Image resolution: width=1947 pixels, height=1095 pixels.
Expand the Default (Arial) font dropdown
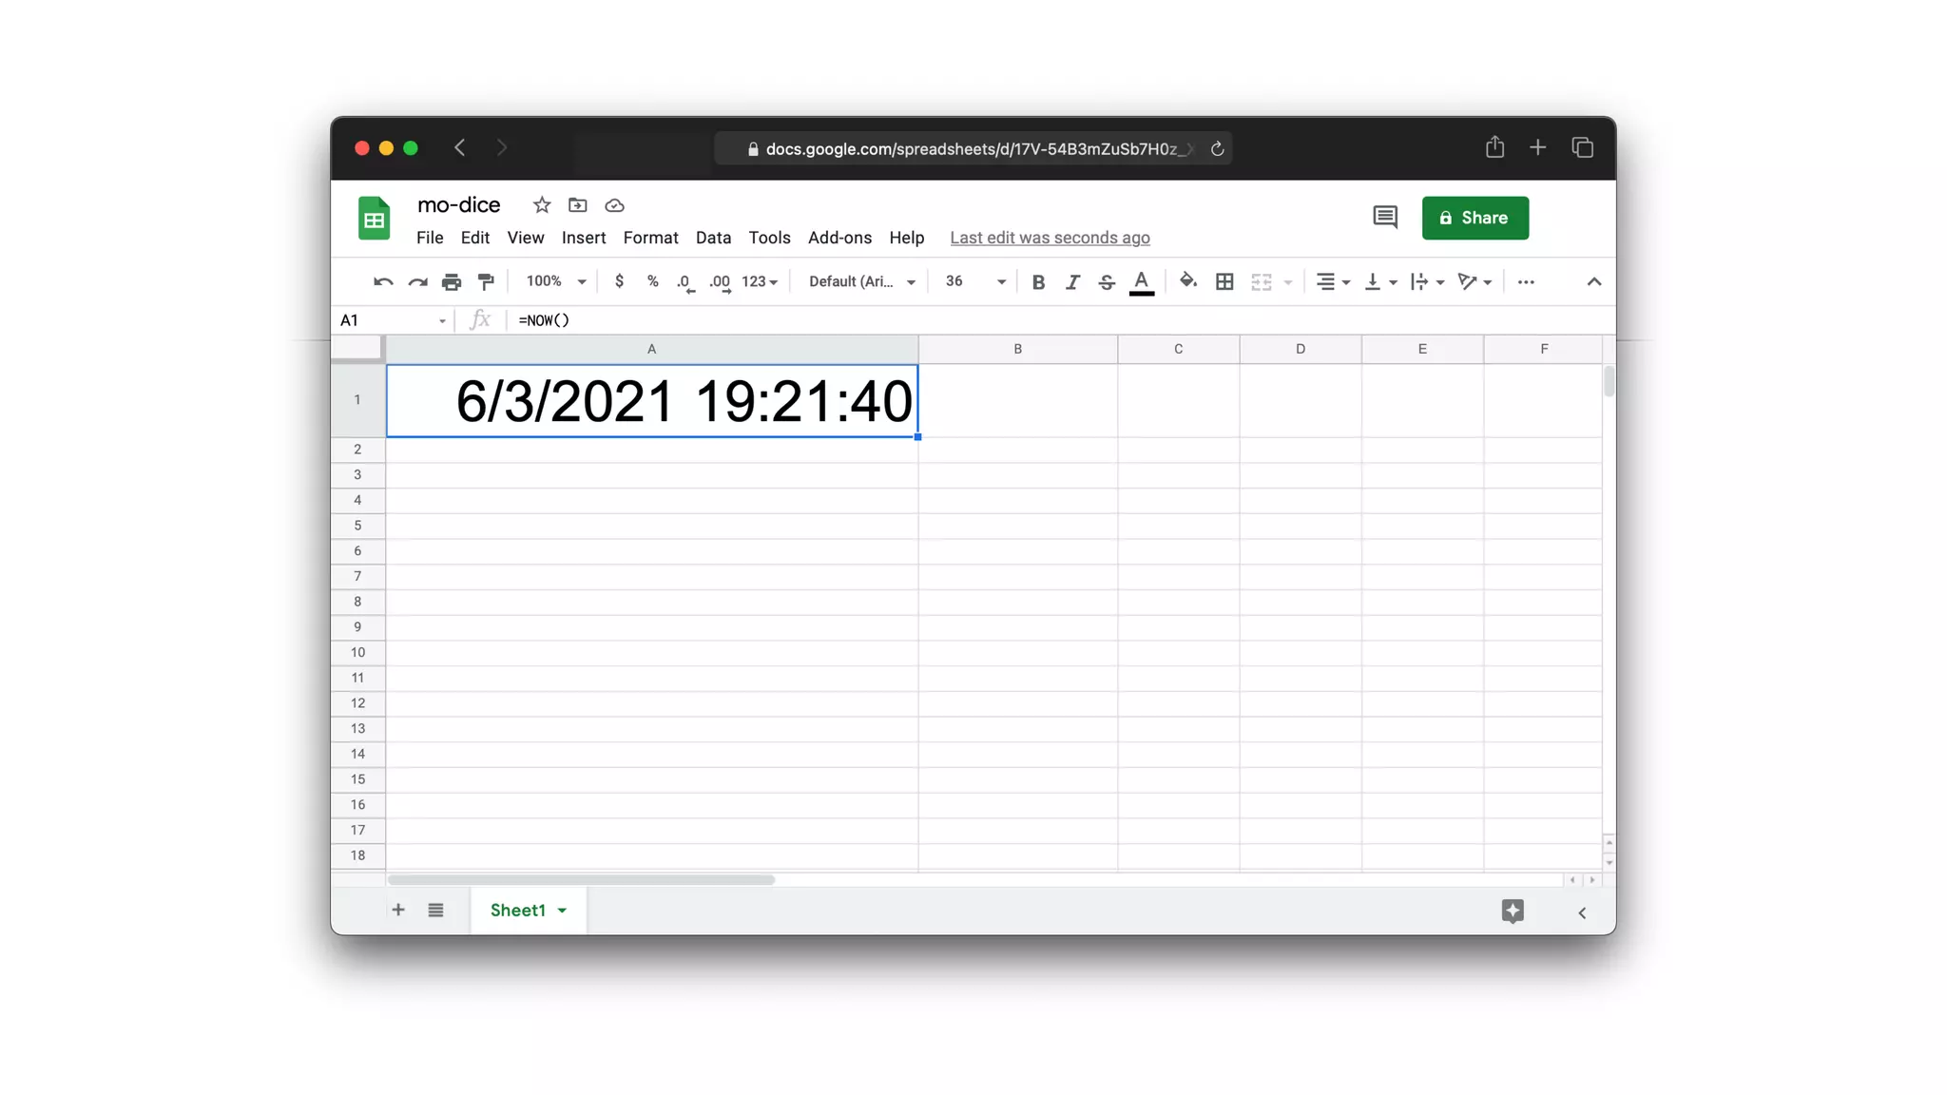(861, 281)
